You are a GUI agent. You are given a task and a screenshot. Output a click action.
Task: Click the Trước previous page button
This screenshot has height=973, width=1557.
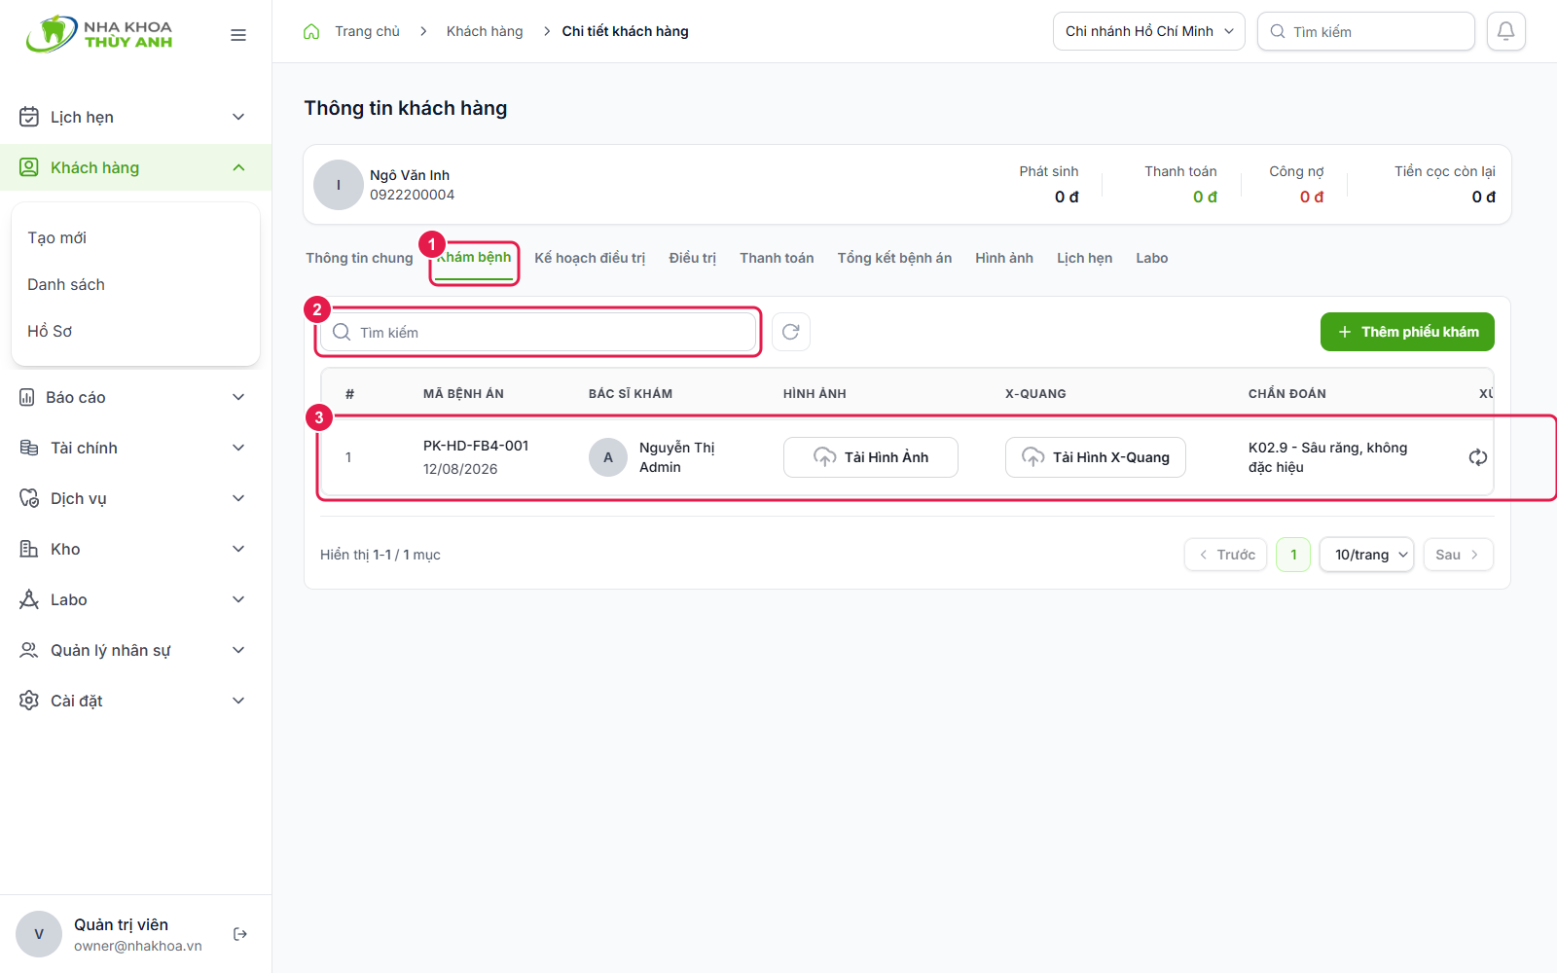pos(1226,555)
